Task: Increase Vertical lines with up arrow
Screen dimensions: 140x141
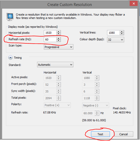Action: click(122, 32)
